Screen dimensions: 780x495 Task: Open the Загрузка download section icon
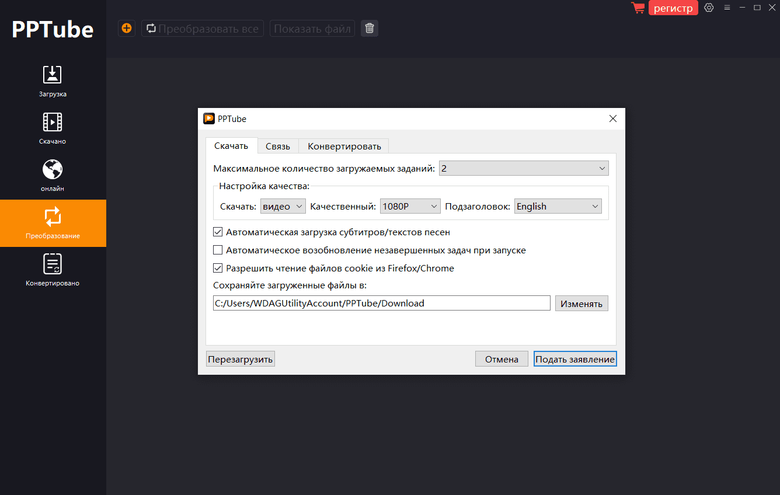coord(53,75)
